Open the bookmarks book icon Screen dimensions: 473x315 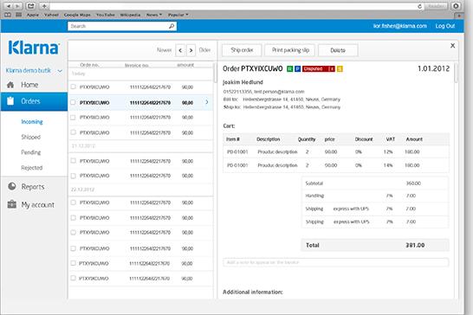[8, 15]
